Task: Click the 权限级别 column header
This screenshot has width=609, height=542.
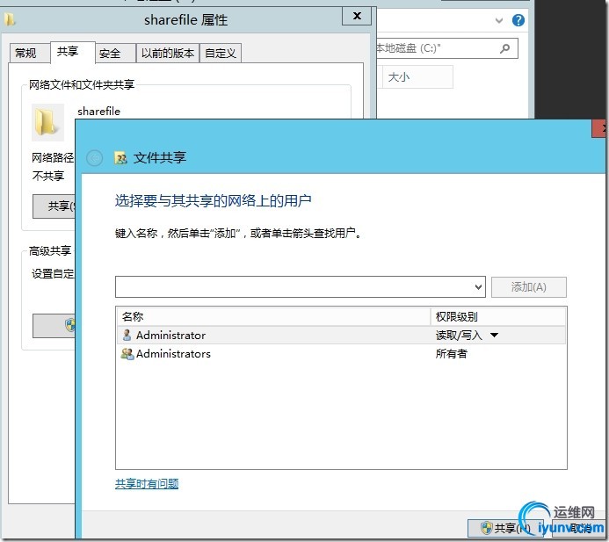Action: (x=498, y=316)
